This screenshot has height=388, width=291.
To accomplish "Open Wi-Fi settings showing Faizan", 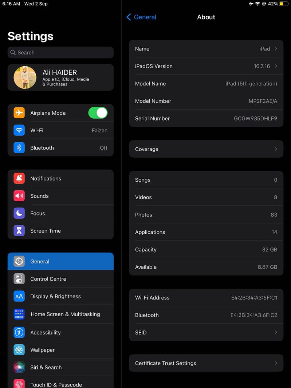I will coord(61,130).
